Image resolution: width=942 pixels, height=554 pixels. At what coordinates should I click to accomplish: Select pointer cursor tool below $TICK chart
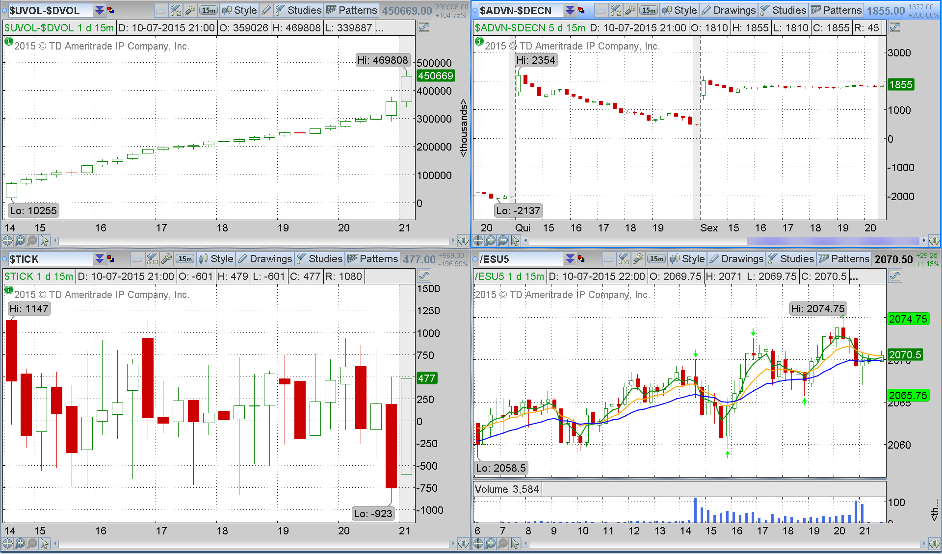(x=45, y=544)
